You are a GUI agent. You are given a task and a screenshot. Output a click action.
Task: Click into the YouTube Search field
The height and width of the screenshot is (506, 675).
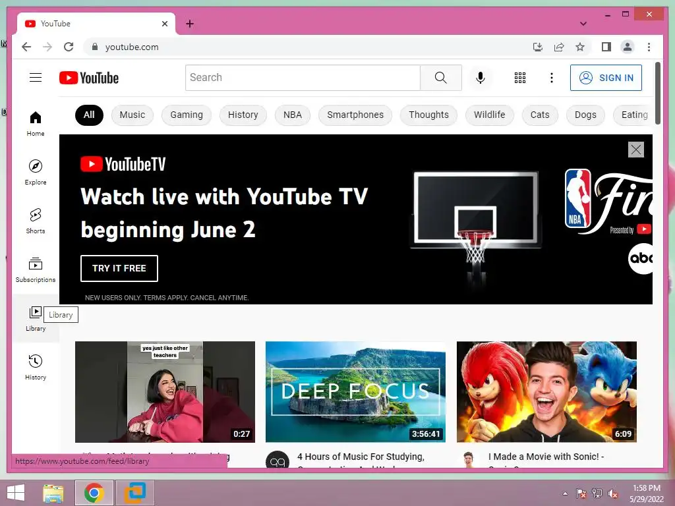[303, 78]
